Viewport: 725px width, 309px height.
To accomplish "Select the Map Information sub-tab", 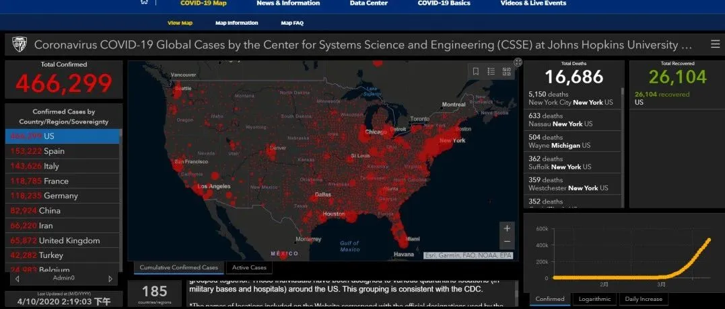I will [x=237, y=23].
